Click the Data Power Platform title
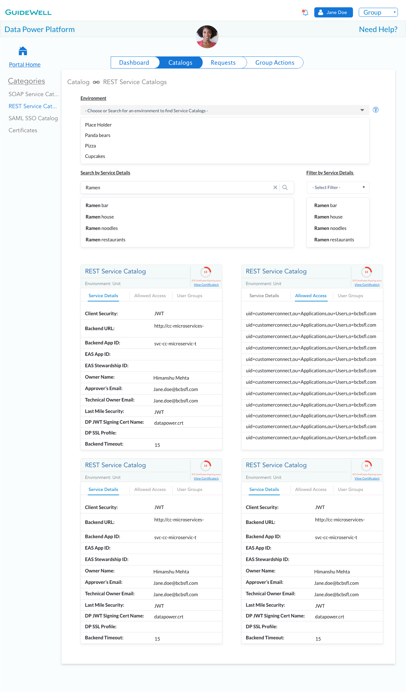406x692 pixels. [x=40, y=29]
